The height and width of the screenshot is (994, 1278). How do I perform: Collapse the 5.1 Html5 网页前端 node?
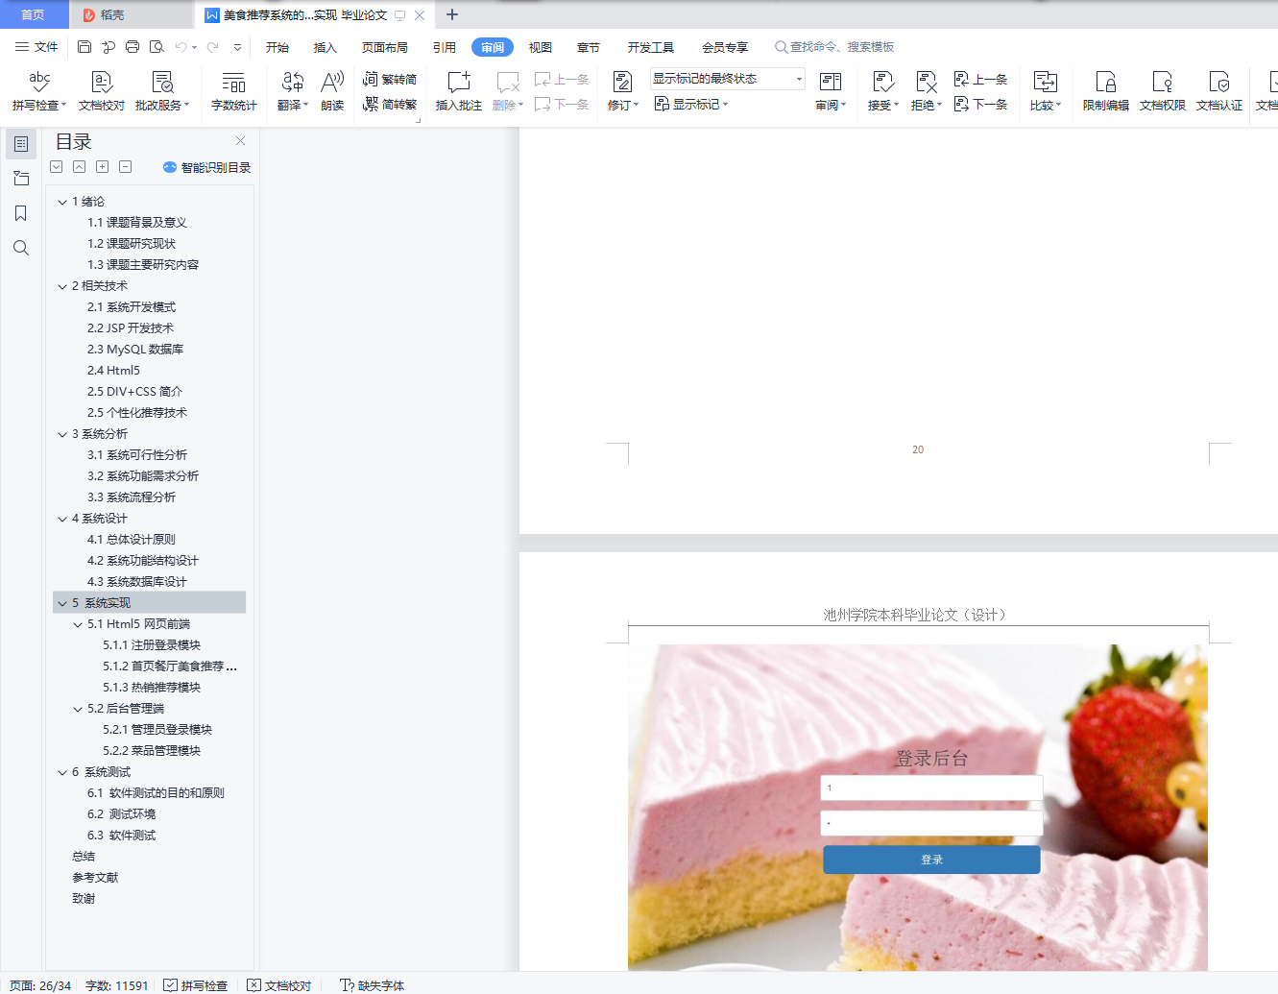click(78, 624)
